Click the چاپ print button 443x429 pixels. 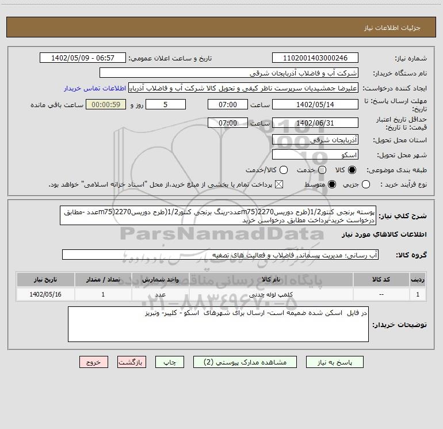170,362
